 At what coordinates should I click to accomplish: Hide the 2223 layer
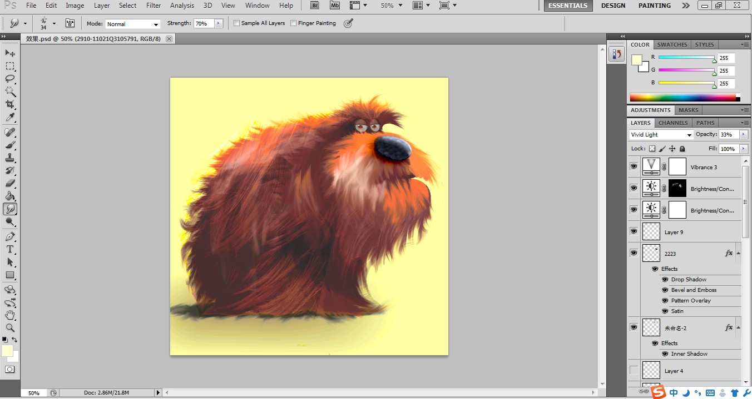click(634, 253)
